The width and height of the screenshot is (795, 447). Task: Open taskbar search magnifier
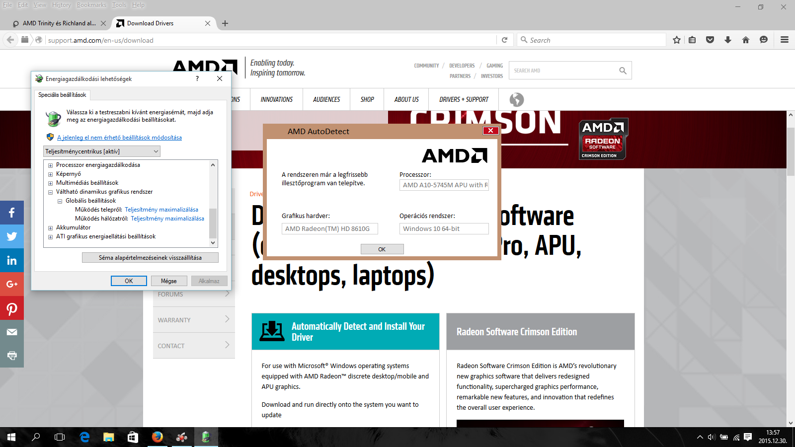coord(36,437)
